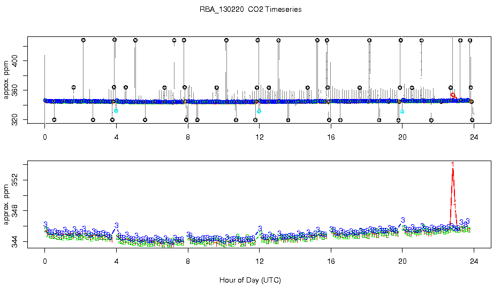Viewport: 501px width, 289px height.
Task: Click the 24 tick label on lower x-axis
Action: coord(474,261)
